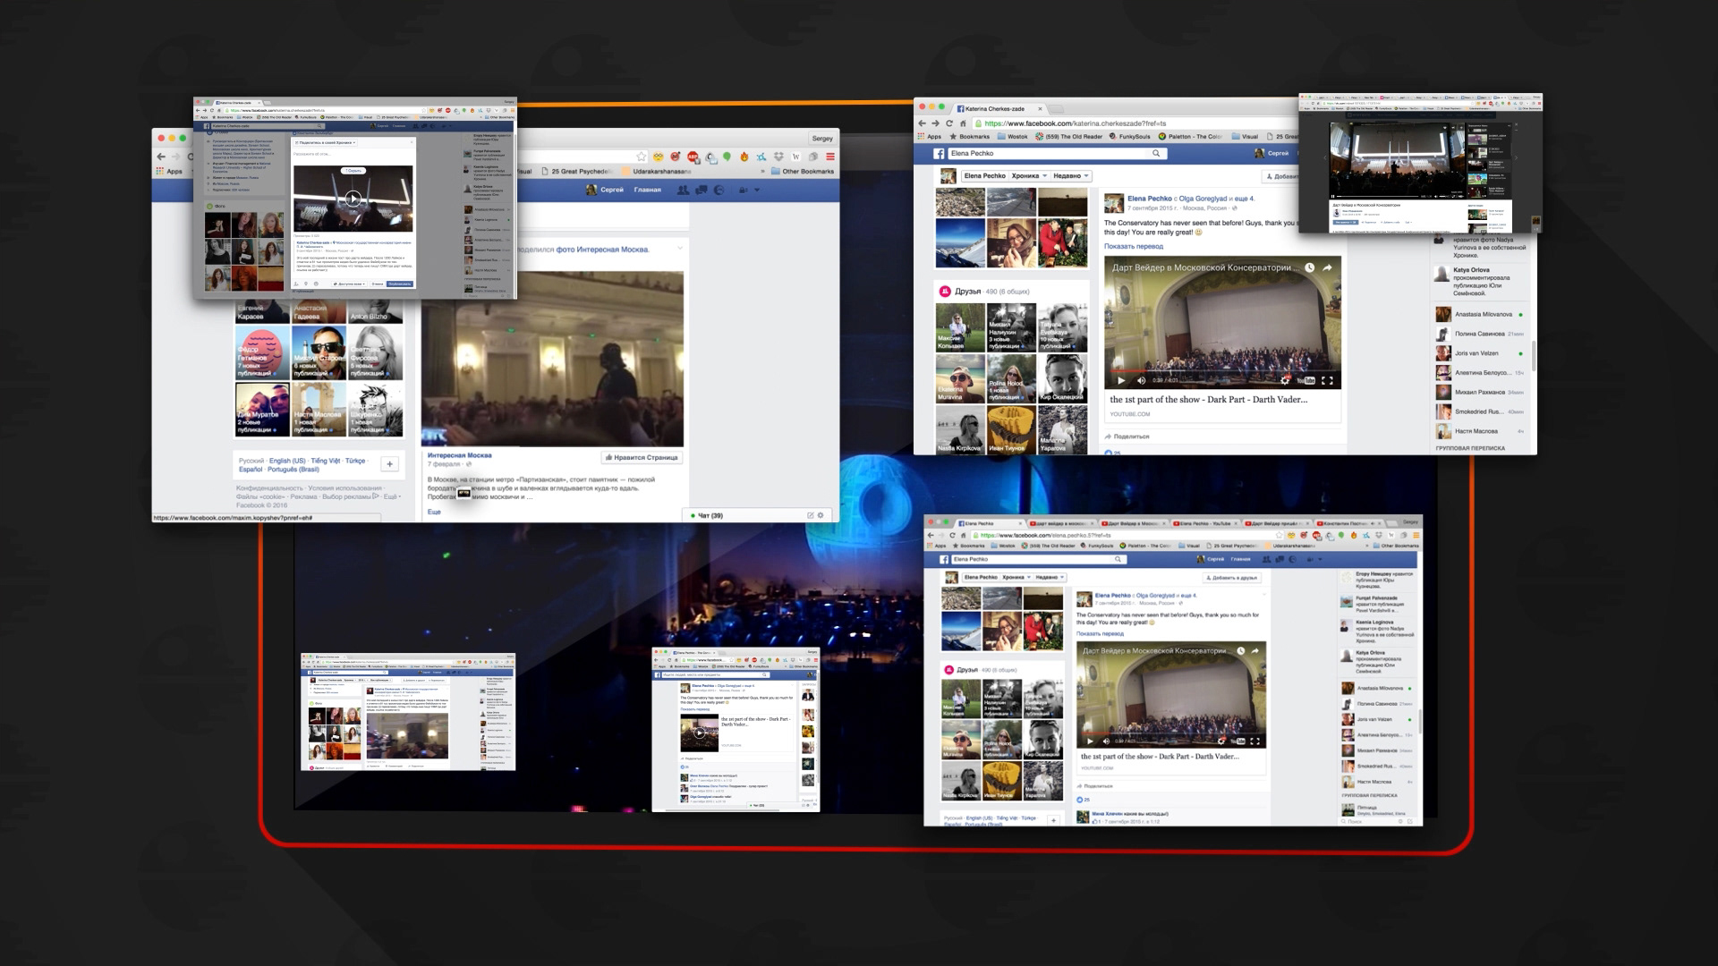Seek the YouTube progress bar in top-right window

tap(1222, 369)
